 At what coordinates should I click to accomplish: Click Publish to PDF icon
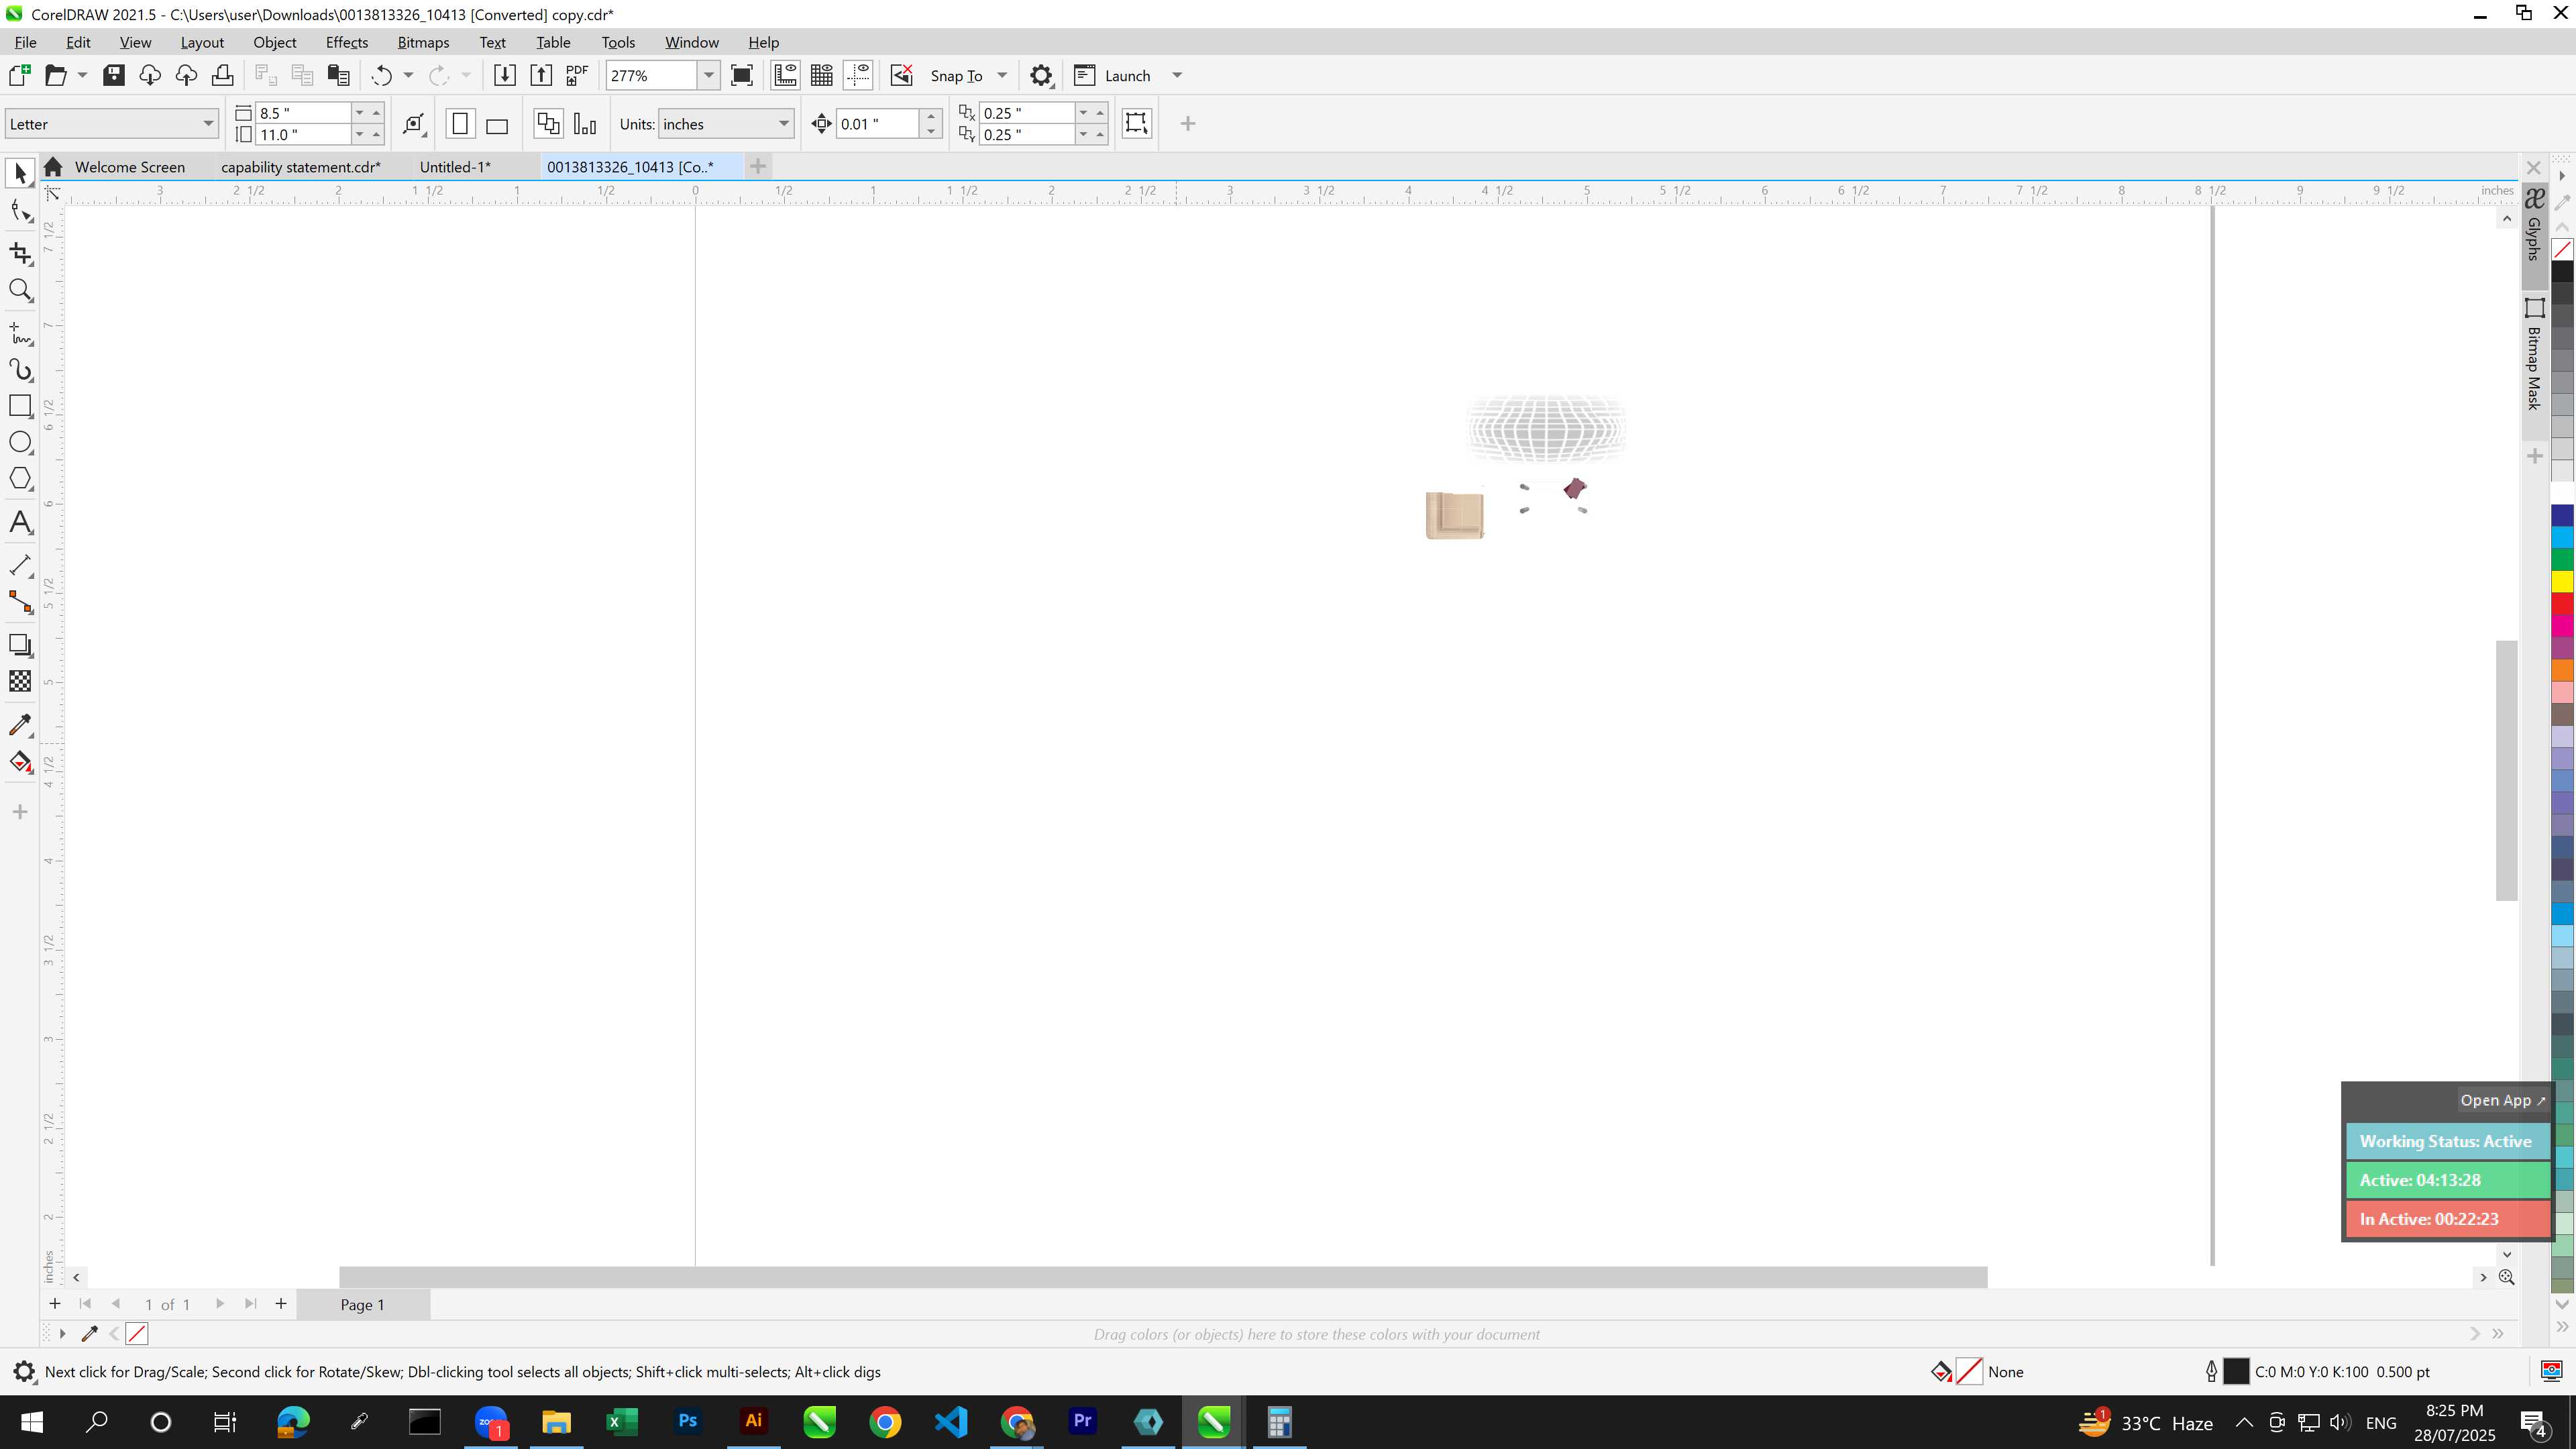point(577,75)
